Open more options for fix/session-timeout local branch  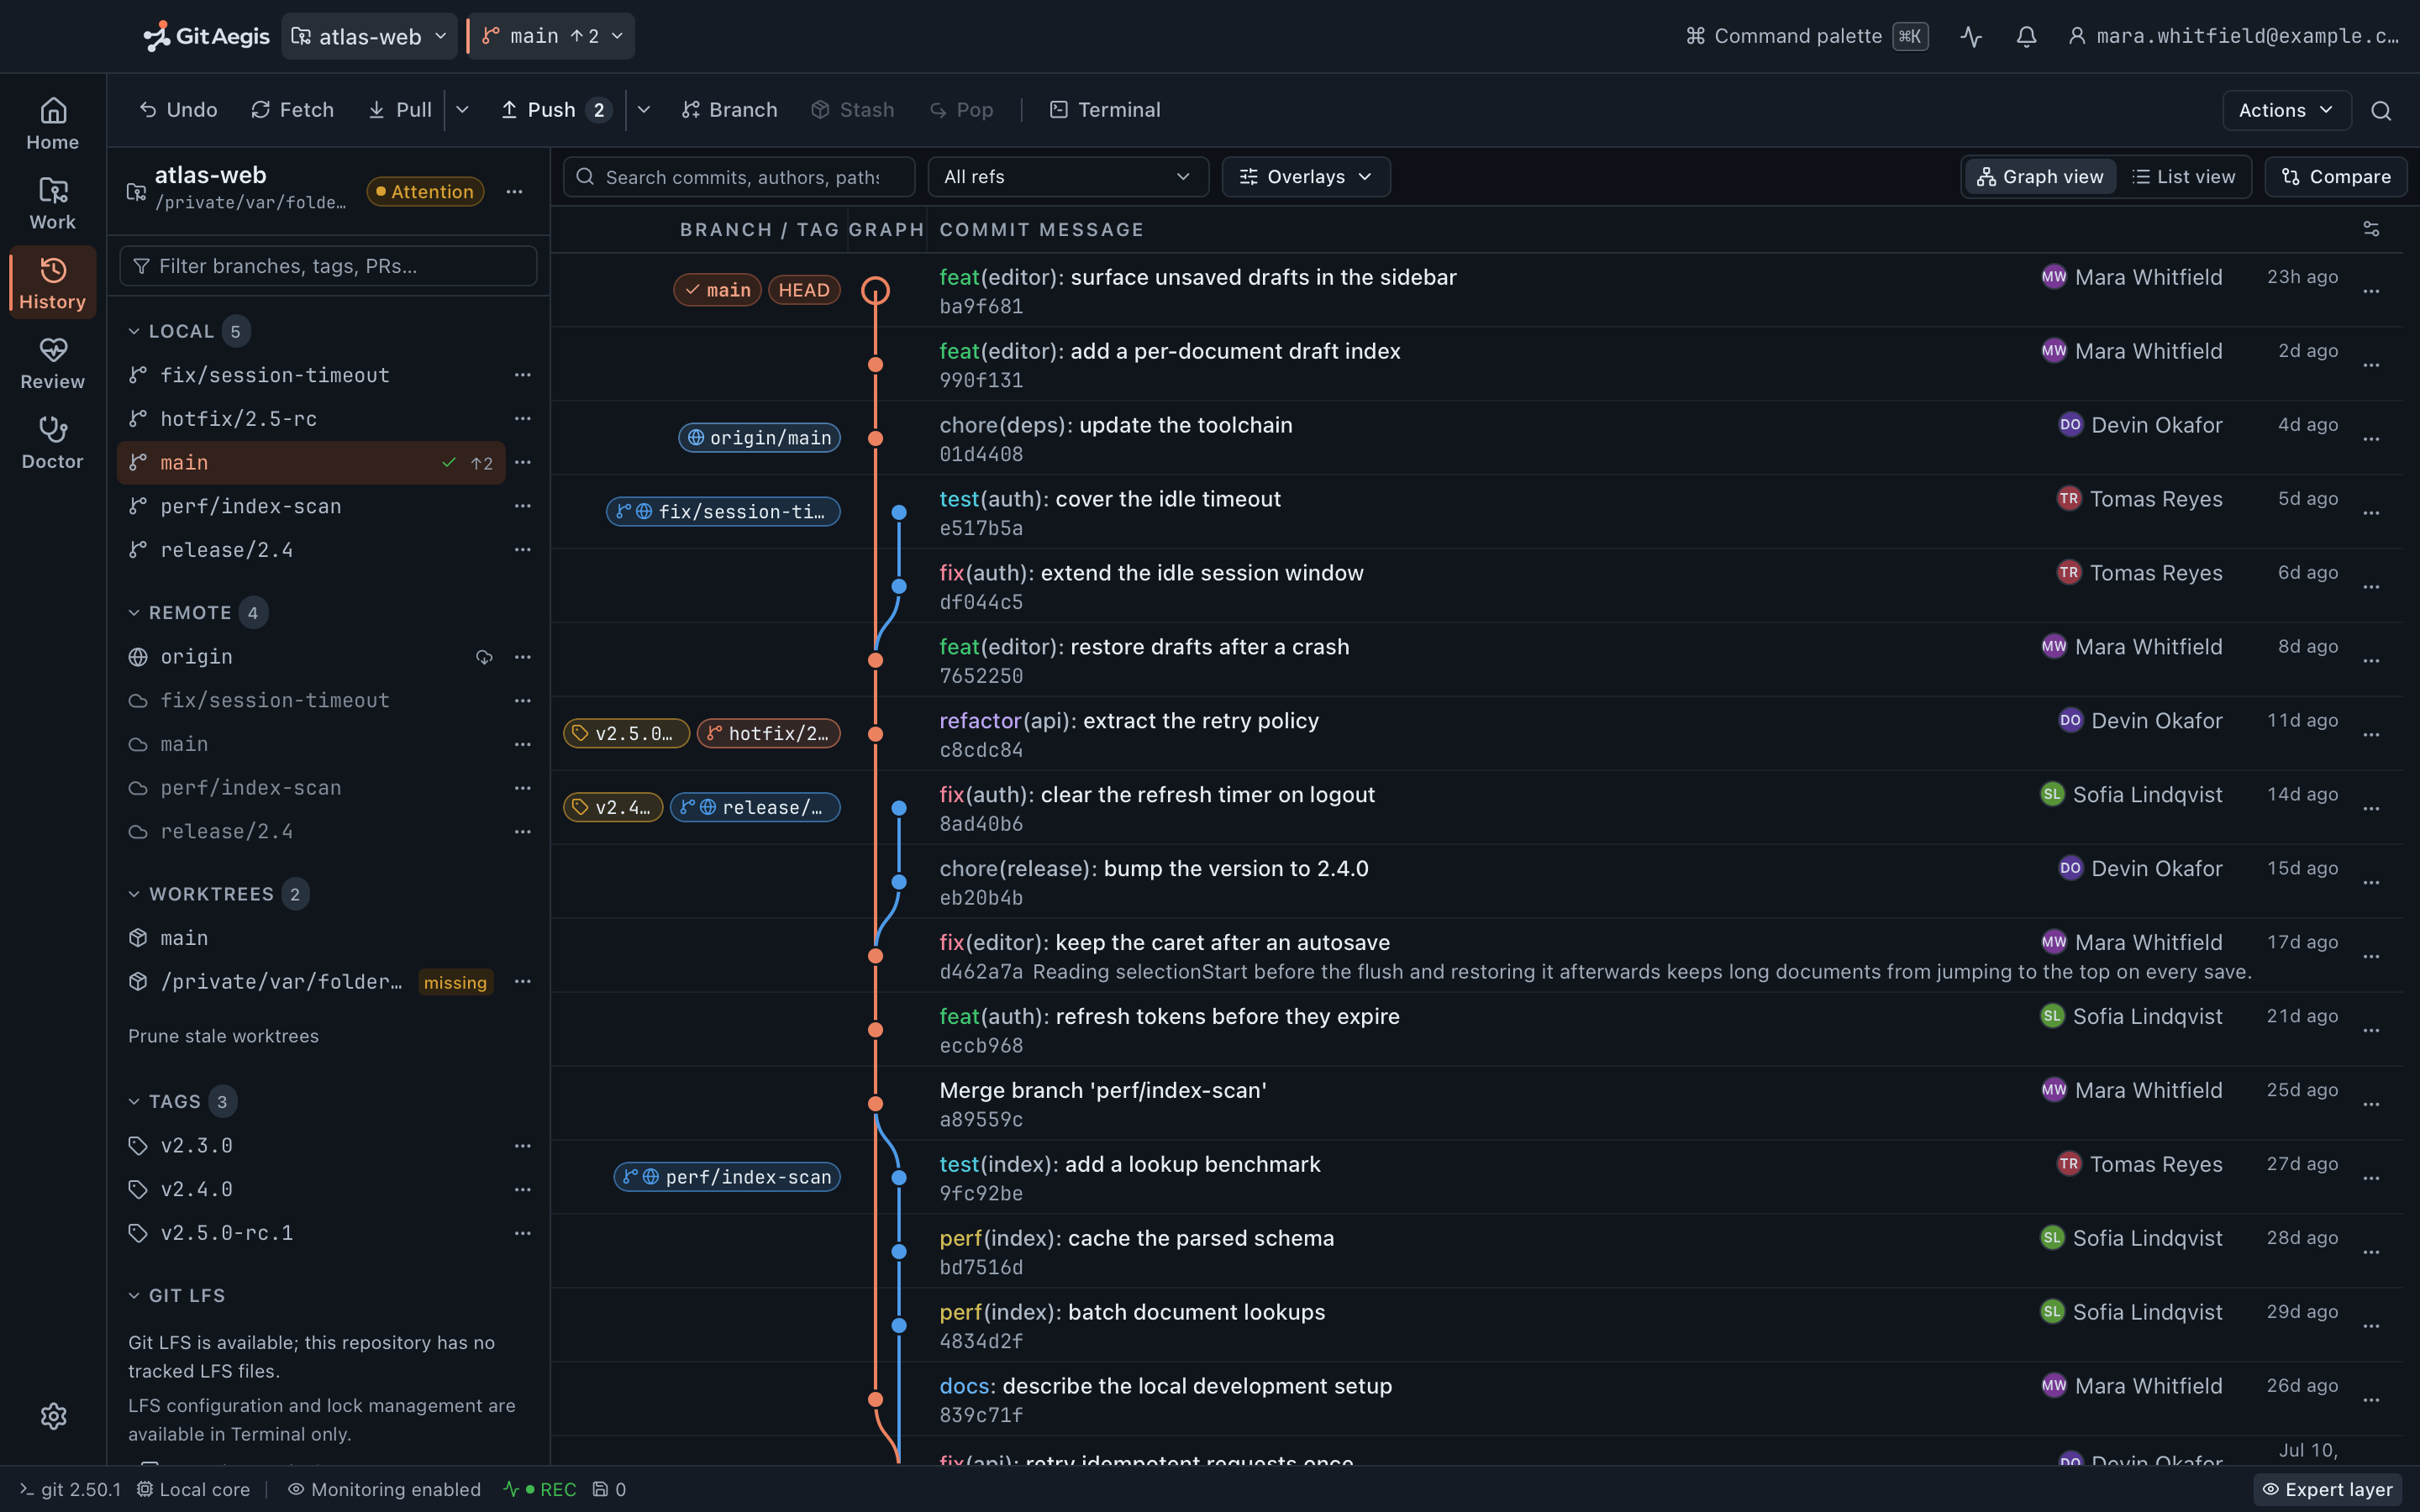(x=522, y=375)
